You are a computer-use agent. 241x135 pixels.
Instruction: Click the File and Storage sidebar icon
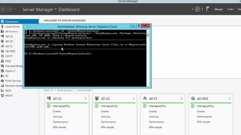(2, 66)
